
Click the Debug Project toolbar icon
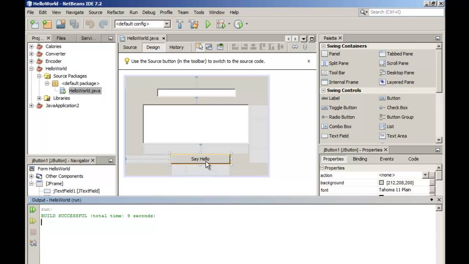[x=221, y=24]
